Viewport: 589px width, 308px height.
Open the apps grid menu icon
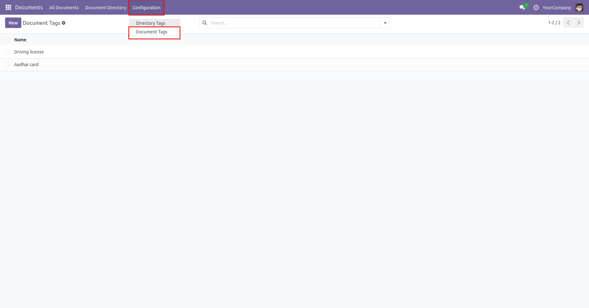click(x=8, y=7)
